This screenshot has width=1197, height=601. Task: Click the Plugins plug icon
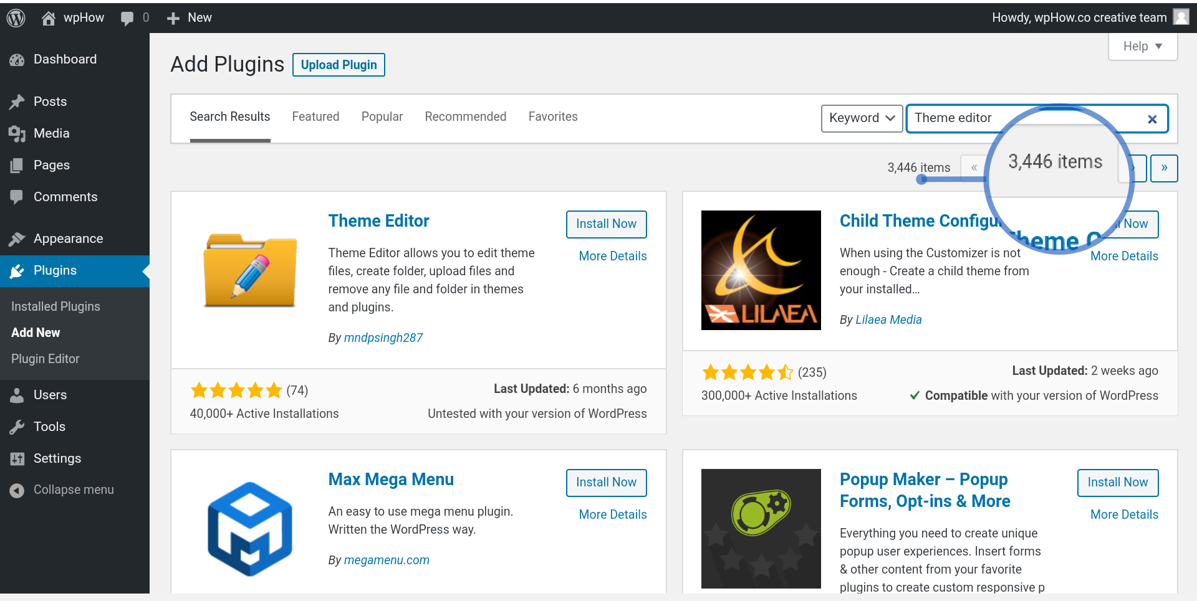[17, 271]
